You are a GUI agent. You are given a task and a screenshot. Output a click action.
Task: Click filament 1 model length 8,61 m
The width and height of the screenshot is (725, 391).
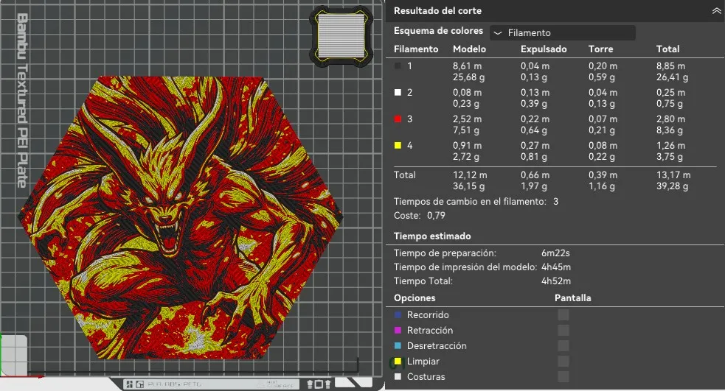coord(467,66)
